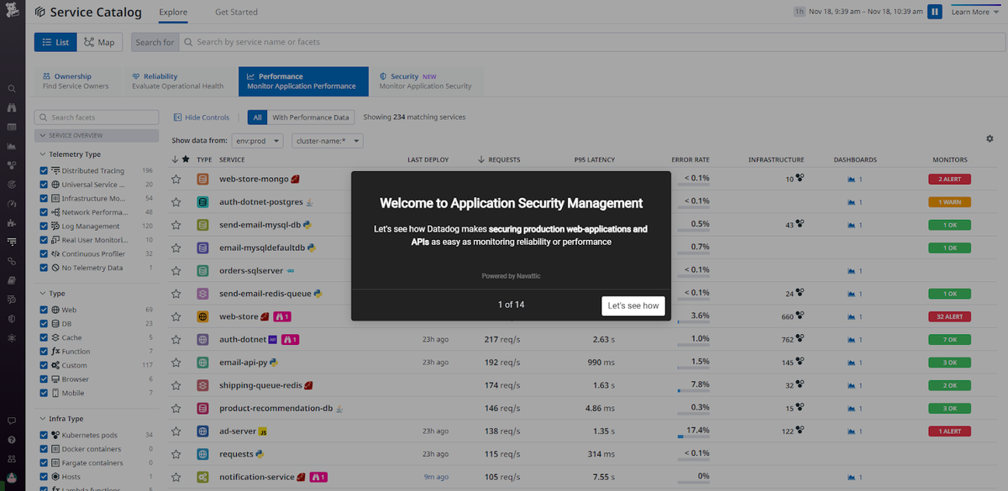Image resolution: width=1008 pixels, height=491 pixels.
Task: Switch to the Get Started tab
Action: pyautogui.click(x=236, y=13)
